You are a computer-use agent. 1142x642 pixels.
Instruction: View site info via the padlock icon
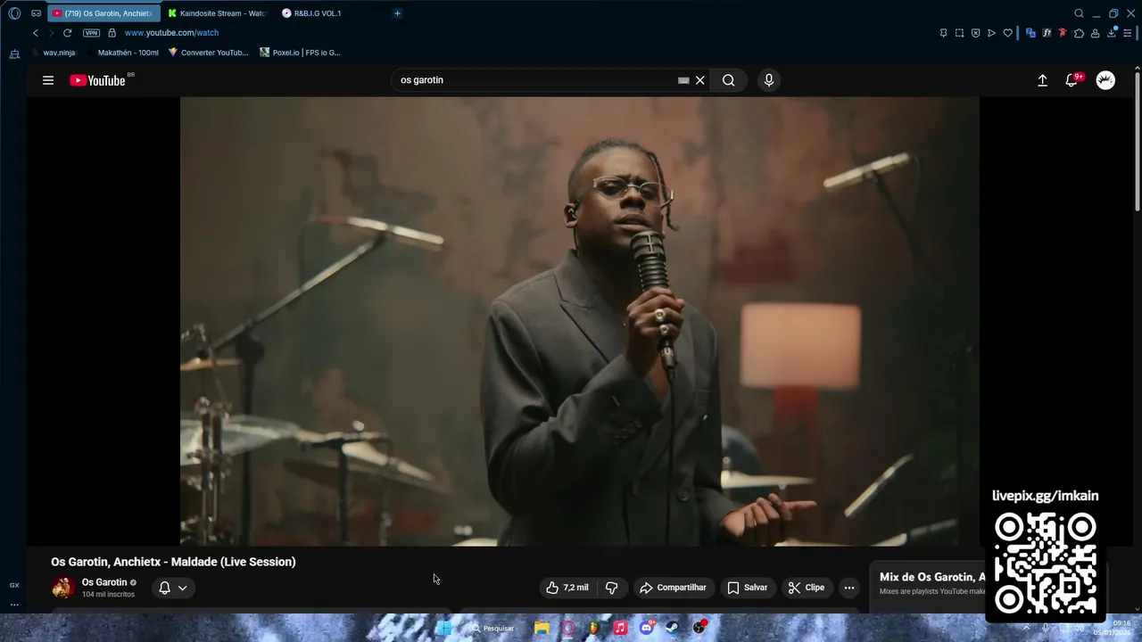(112, 33)
